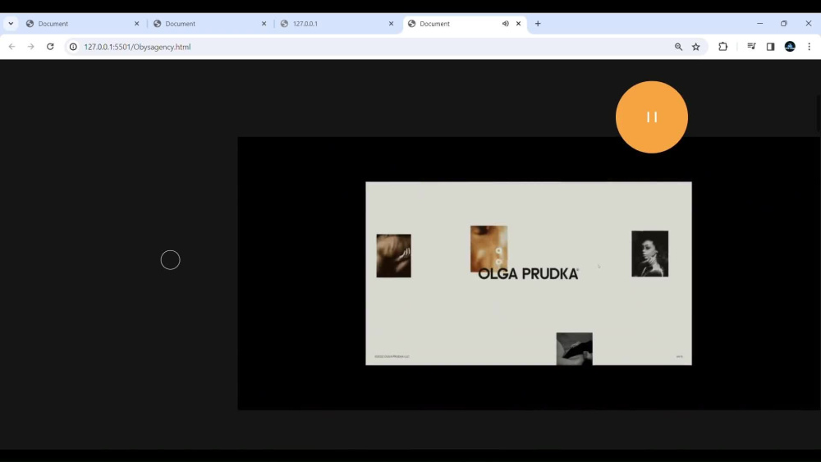821x462 pixels.
Task: Open the tab search dropdown arrow
Action: tap(11, 24)
